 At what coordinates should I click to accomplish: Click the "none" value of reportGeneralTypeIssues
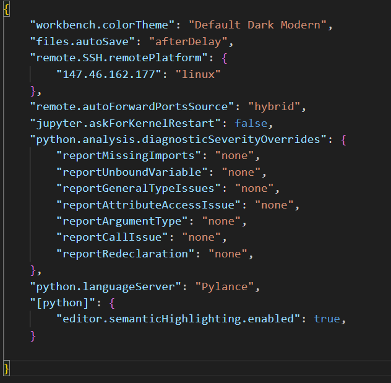click(254, 189)
